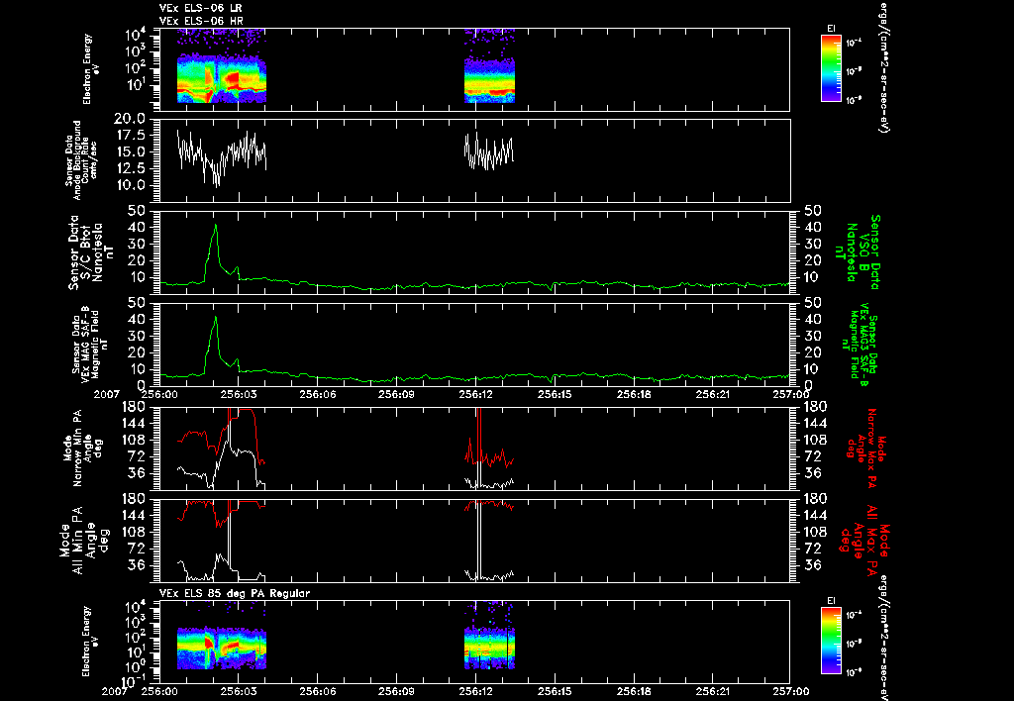The width and height of the screenshot is (1014, 701).
Task: Click the first white trace in the count rate panel
Action: 222,158
